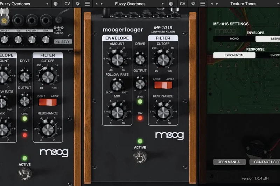Click the Moog logo on the middle pedal
The width and height of the screenshot is (280, 186).
pos(169,135)
